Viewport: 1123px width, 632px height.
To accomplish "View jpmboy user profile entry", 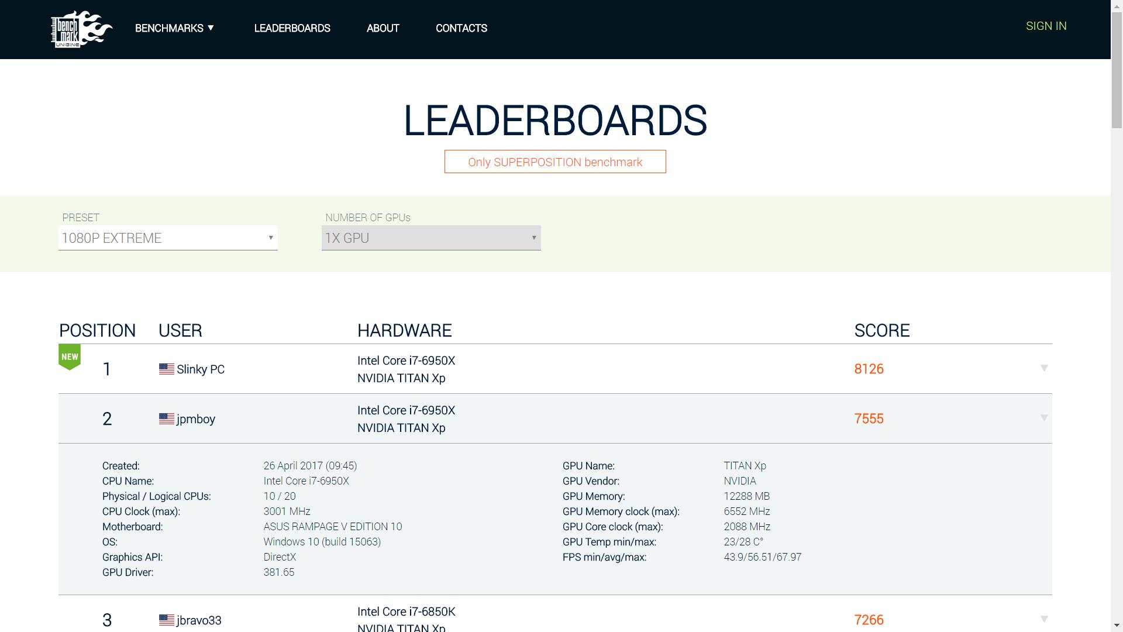I will point(197,419).
